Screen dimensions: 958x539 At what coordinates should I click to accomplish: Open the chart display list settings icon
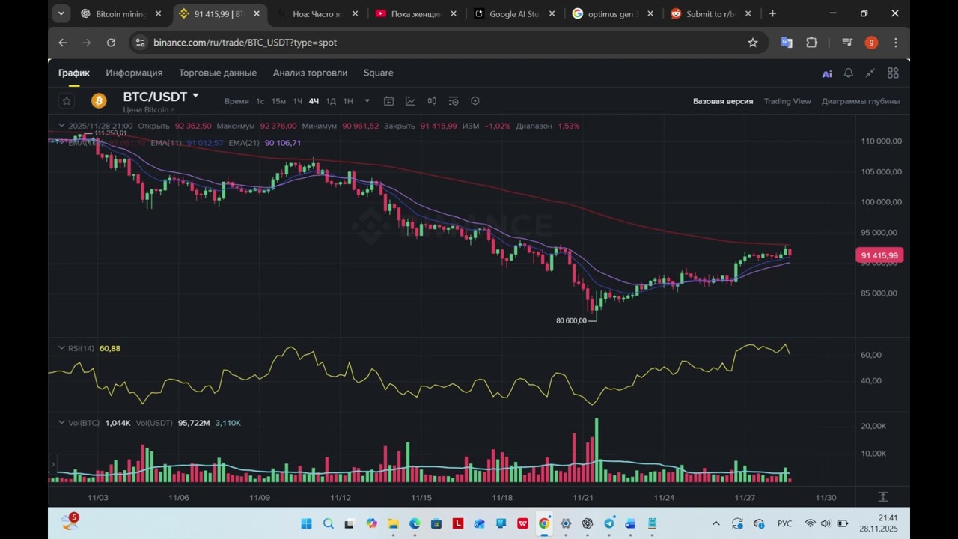454,101
